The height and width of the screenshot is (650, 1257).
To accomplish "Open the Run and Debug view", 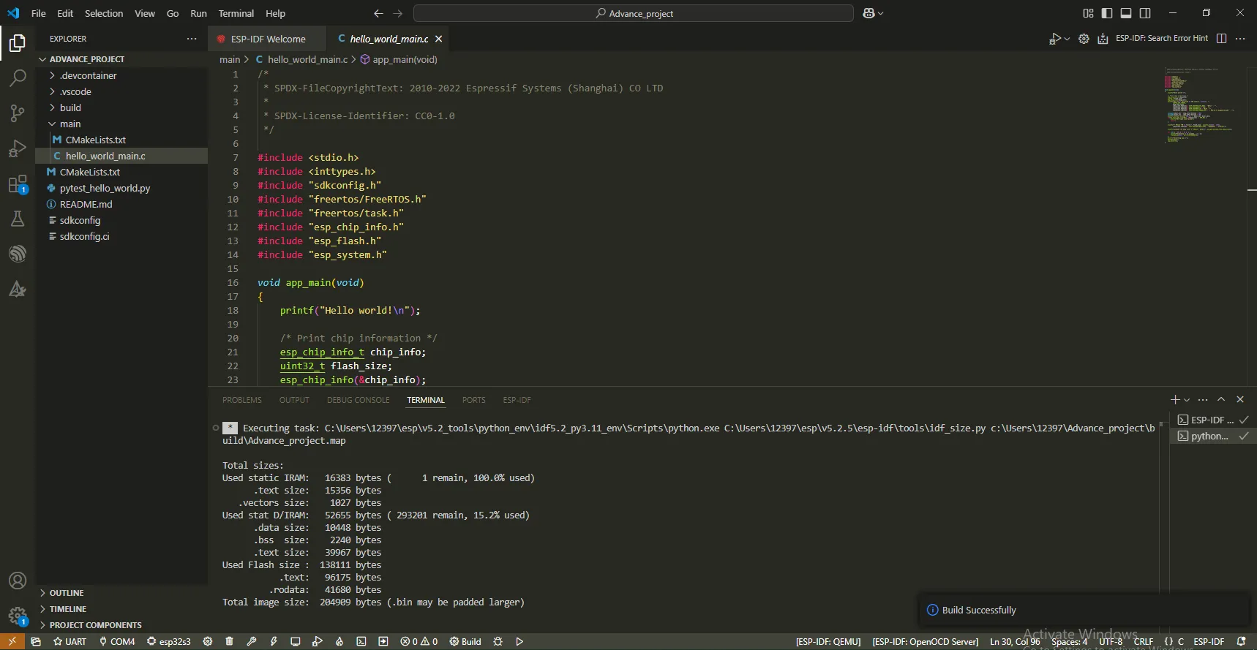I will 18,148.
